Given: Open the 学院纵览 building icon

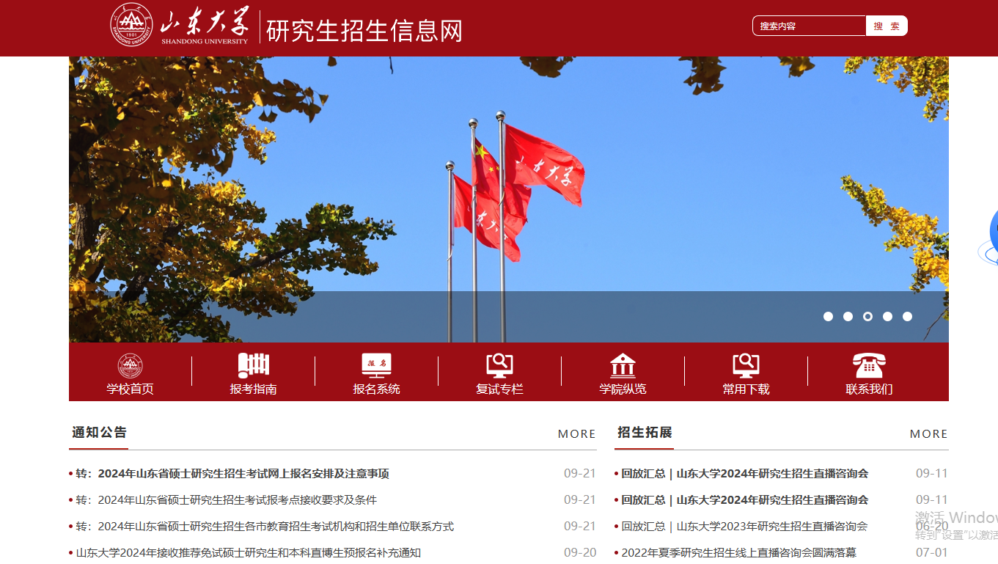Looking at the screenshot, I should tap(623, 365).
